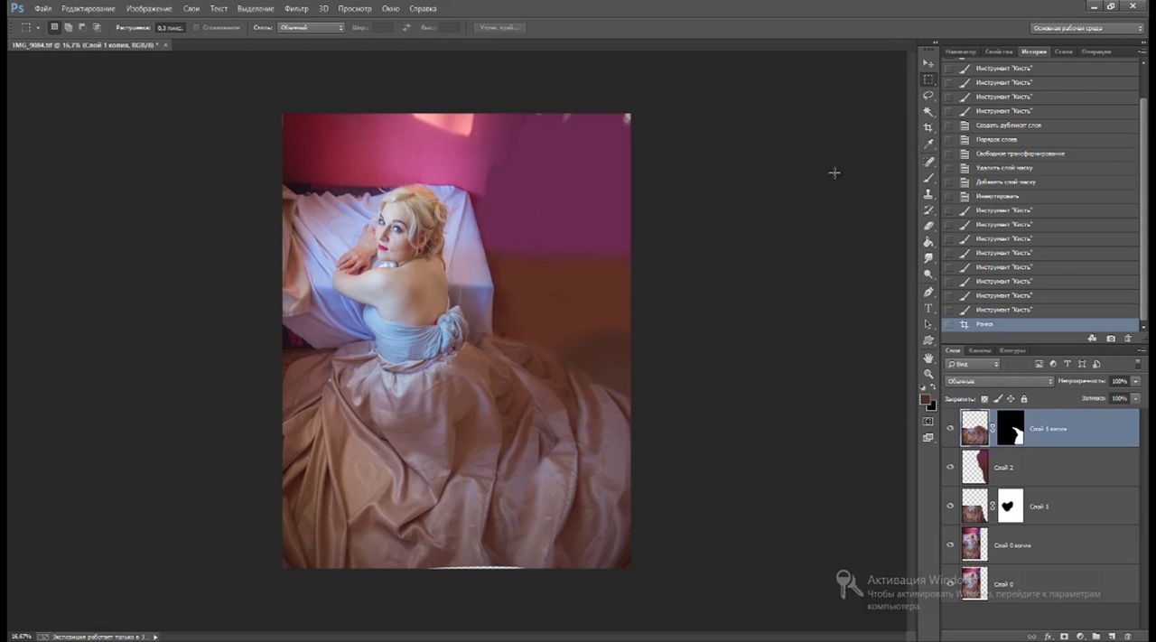Open the Заливка fill dropdown arrow
Screen dimensions: 1156x642
click(1136, 398)
